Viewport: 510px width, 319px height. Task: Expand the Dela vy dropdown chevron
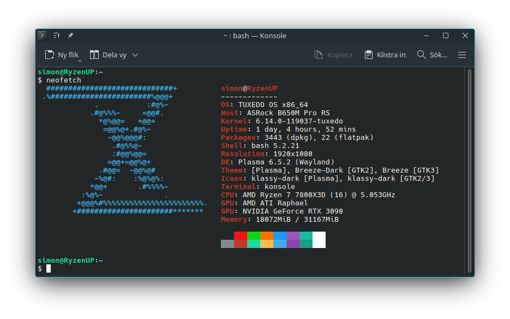click(135, 55)
